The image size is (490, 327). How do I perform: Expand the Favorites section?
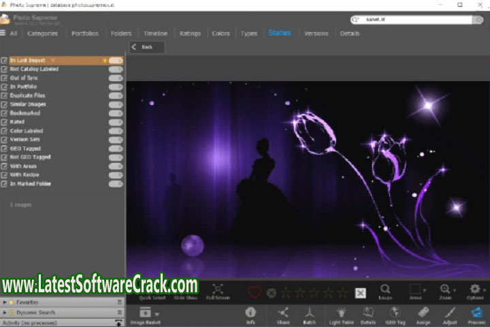pyautogui.click(x=4, y=302)
